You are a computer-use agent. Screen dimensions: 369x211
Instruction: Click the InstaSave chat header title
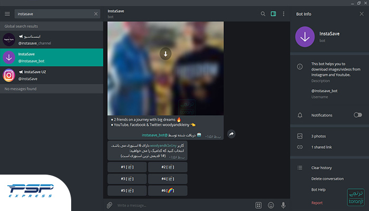pos(116,11)
